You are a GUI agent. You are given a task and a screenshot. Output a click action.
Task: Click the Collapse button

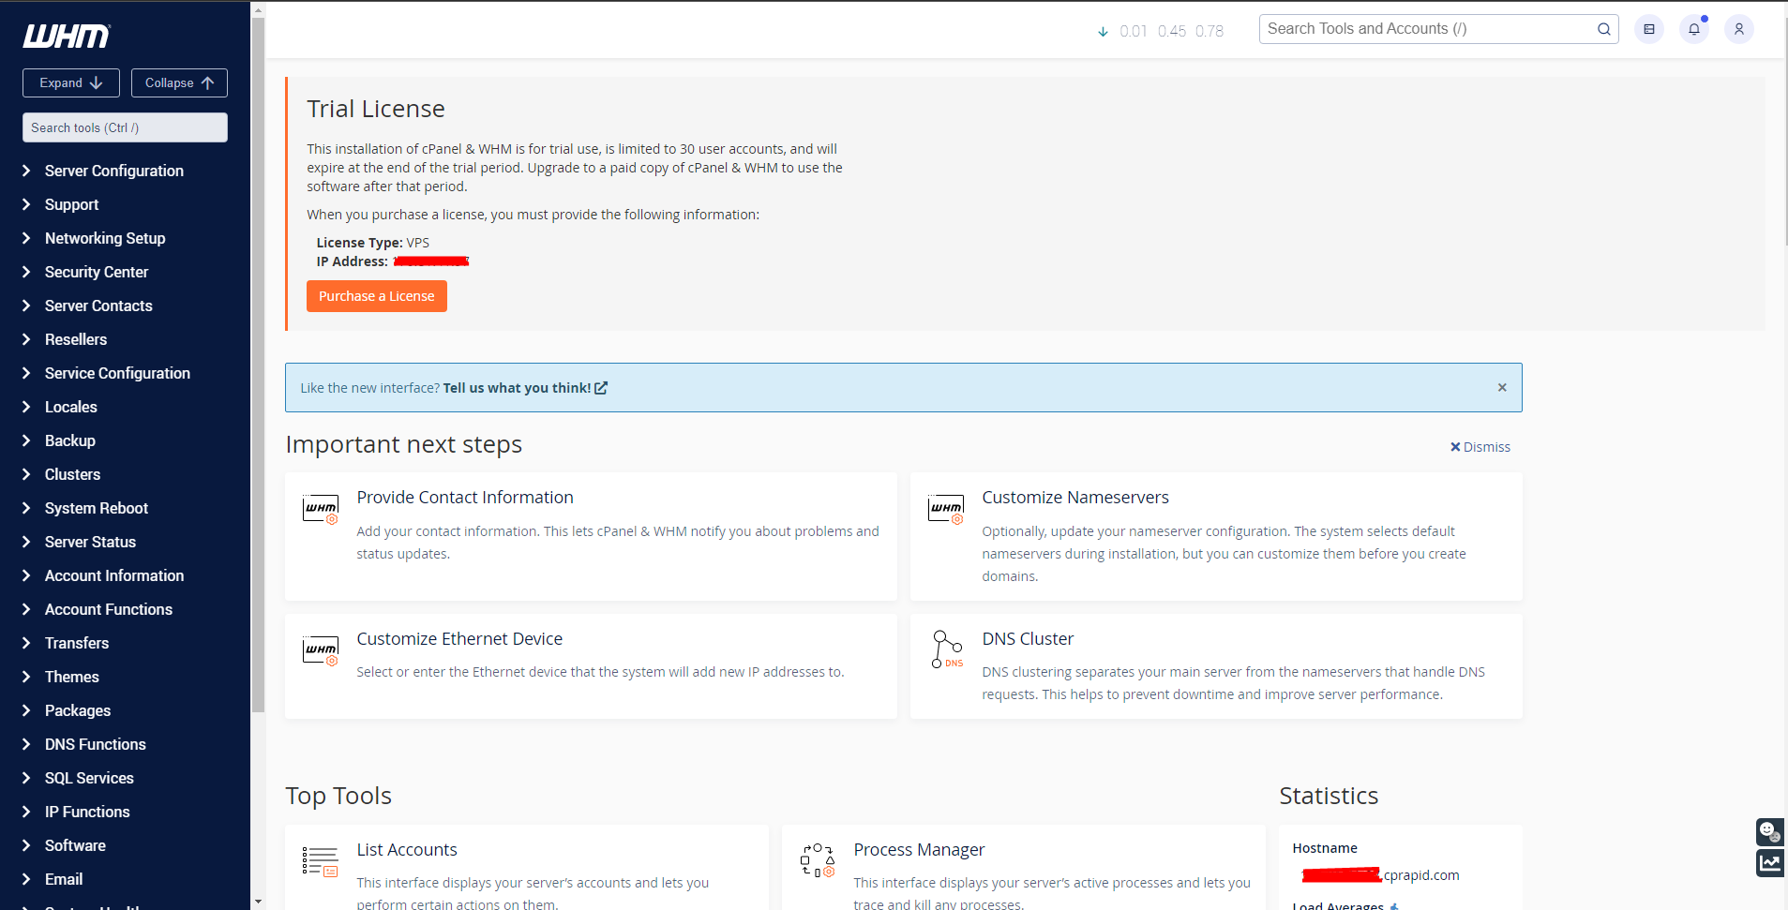click(179, 82)
